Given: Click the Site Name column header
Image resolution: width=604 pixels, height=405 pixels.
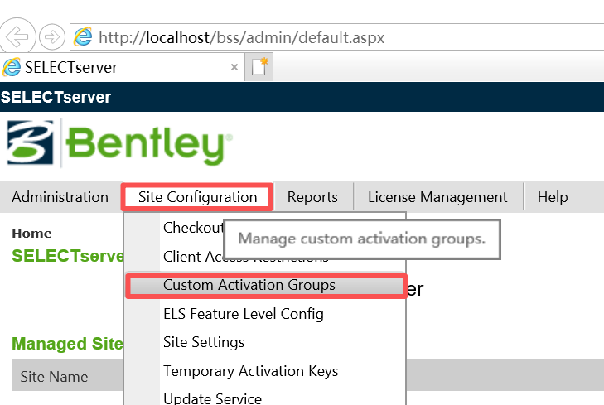Looking at the screenshot, I should point(54,377).
